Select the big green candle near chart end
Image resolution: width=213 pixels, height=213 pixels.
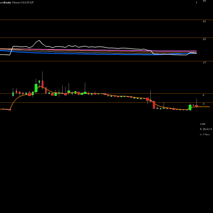(x=190, y=107)
